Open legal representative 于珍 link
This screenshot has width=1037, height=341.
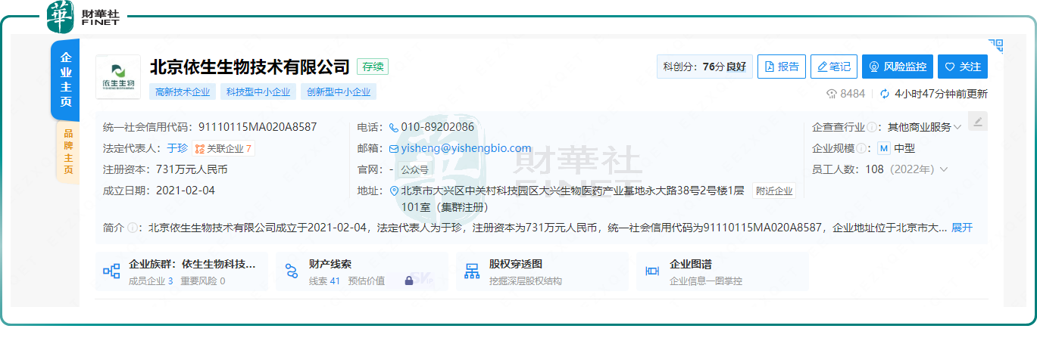[177, 148]
